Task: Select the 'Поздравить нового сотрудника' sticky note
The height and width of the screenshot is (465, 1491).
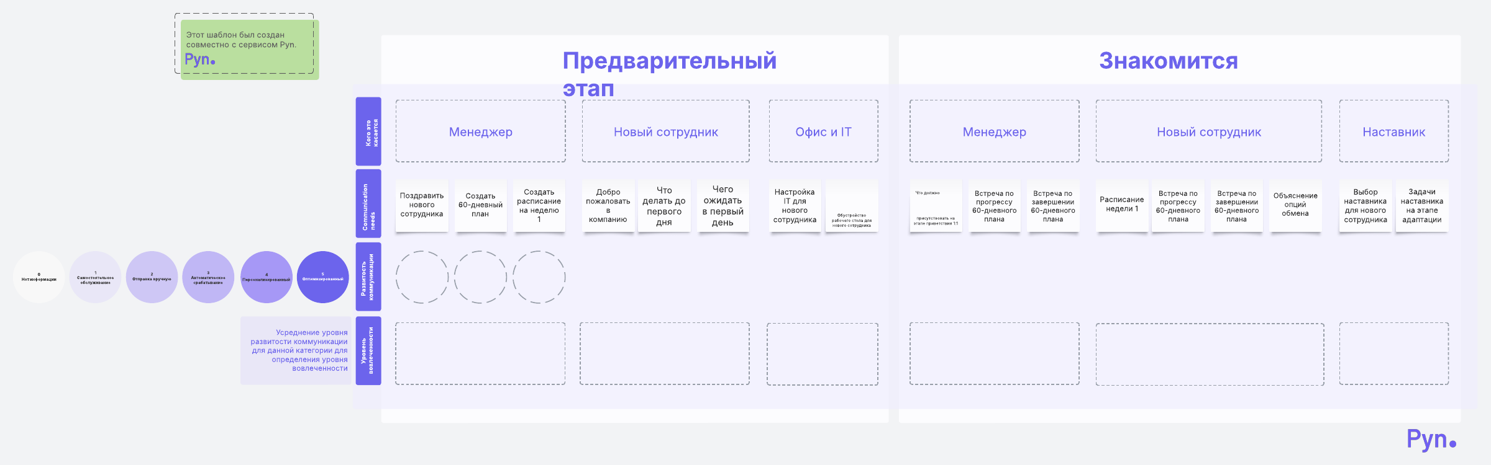Action: (422, 205)
